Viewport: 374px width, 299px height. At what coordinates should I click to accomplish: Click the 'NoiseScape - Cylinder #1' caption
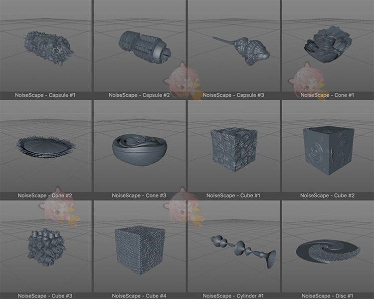pyautogui.click(x=233, y=296)
